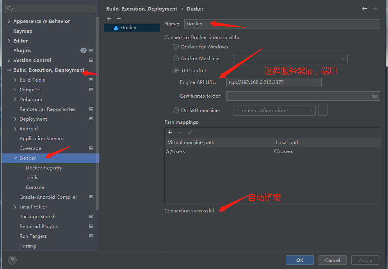Click project-level icon beside Remote Jar Repositories
The width and height of the screenshot is (388, 269).
[x=91, y=109]
